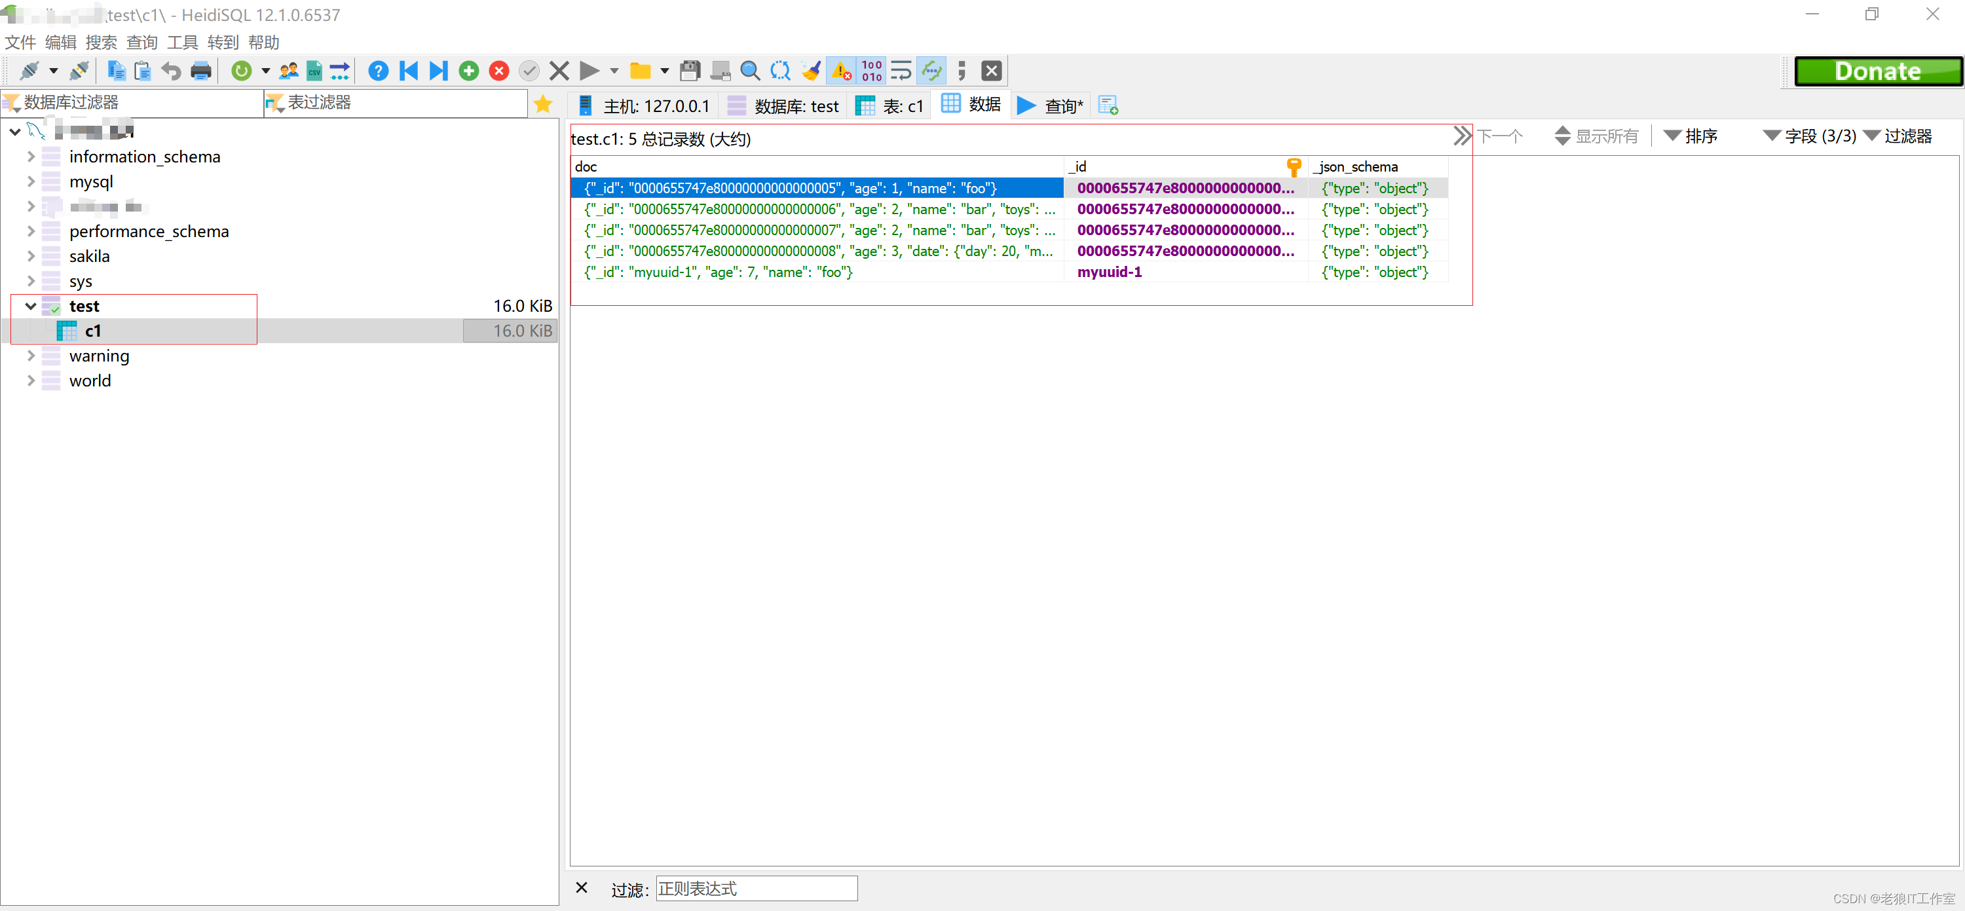Click the 正则表达式 filter input field
Viewport: 1965px width, 911px height.
(x=756, y=888)
